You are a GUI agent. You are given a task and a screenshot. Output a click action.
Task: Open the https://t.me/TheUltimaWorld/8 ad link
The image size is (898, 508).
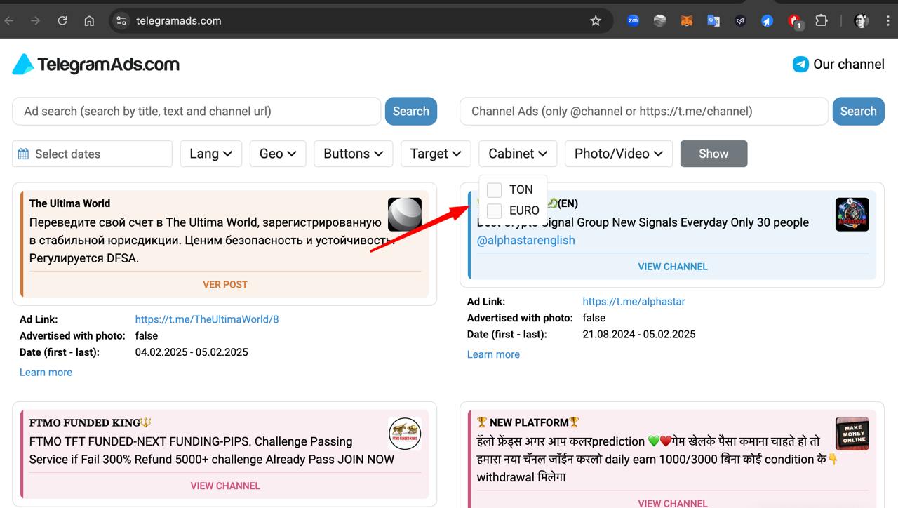coord(207,319)
